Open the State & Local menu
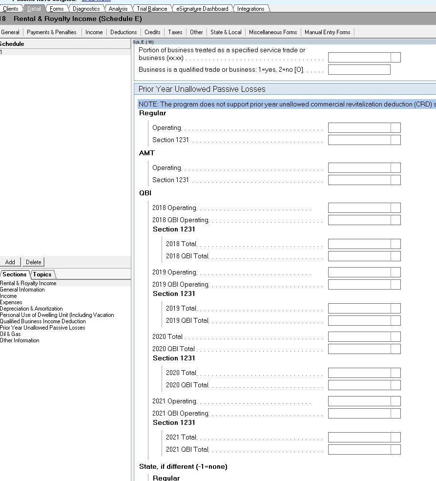 [226, 32]
